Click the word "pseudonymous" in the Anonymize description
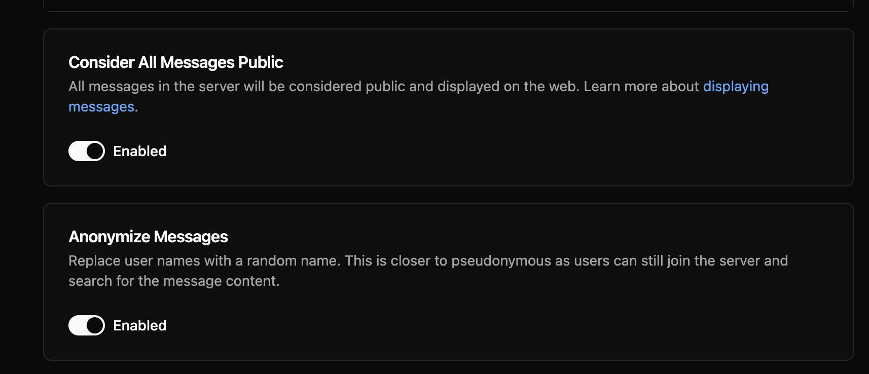 [501, 261]
